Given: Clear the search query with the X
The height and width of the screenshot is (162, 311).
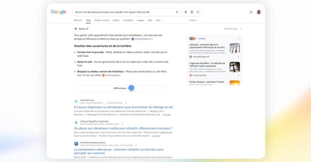Looking at the screenshot, I should [177, 12].
